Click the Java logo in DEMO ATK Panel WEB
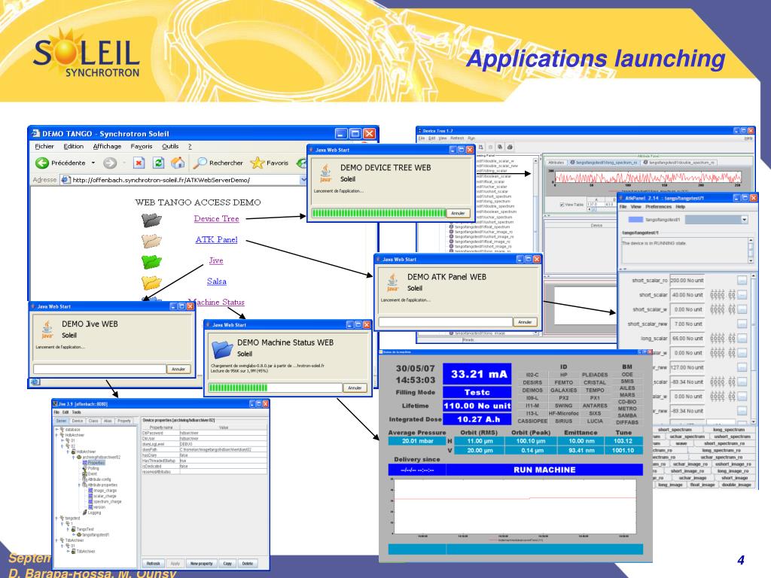 (x=392, y=283)
